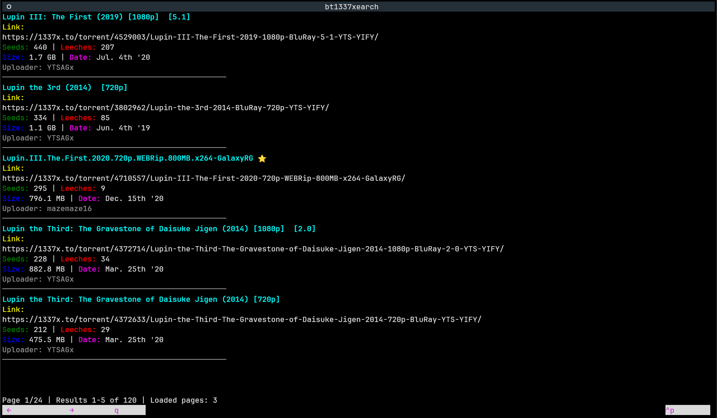Click 'Results 1-5 of 120' in the status line

pyautogui.click(x=96, y=400)
